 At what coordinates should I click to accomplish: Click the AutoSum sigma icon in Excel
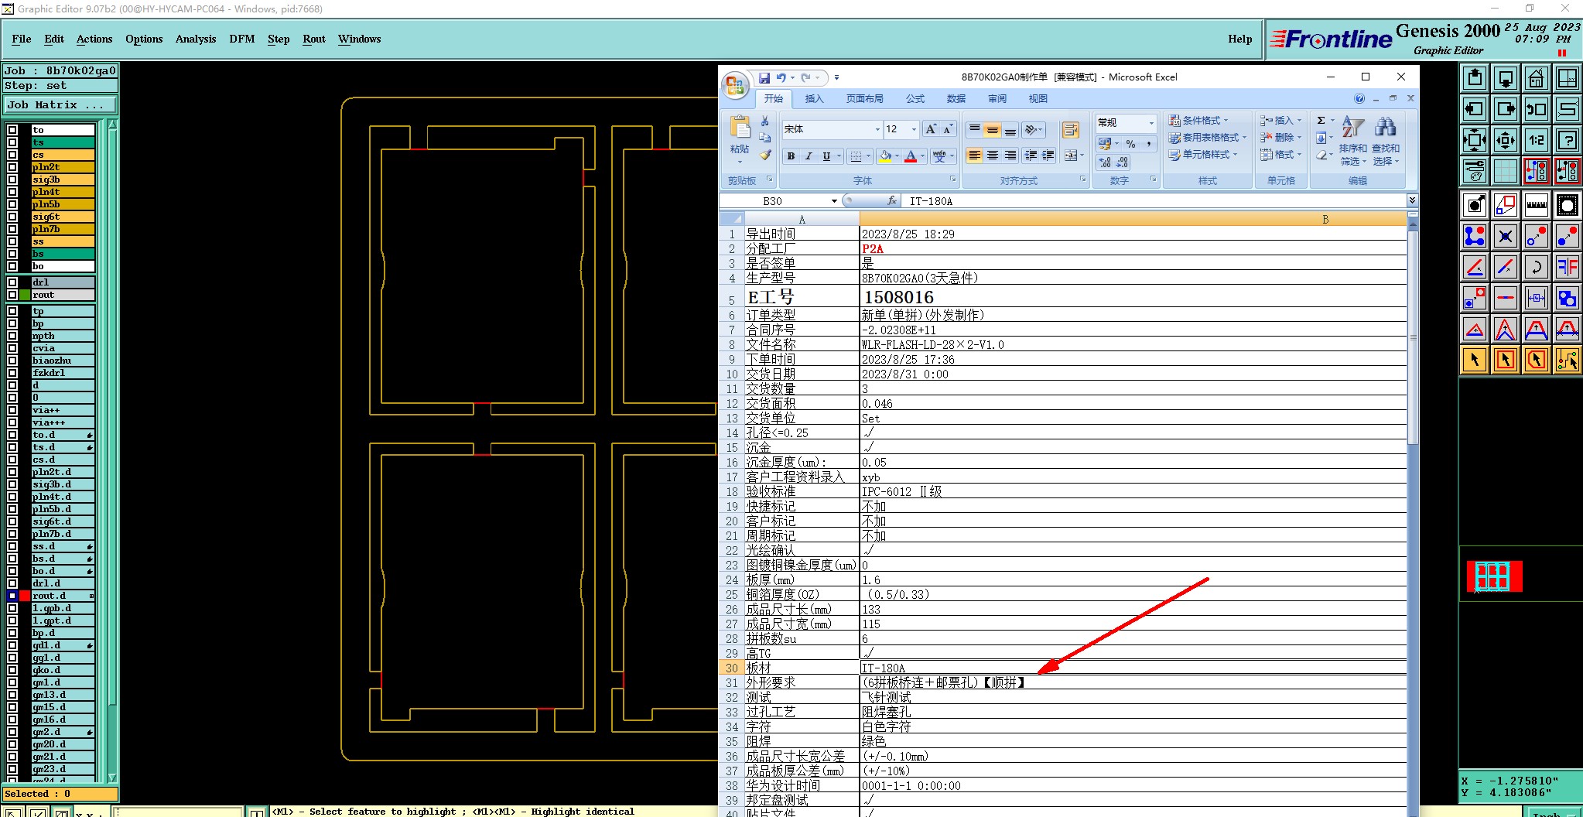[1321, 120]
